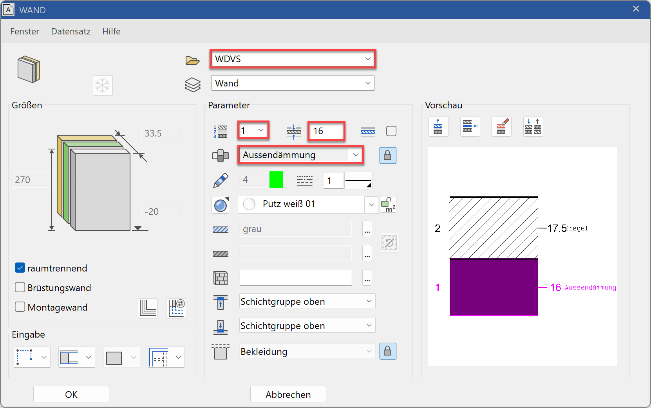Image resolution: width=651 pixels, height=408 pixels.
Task: Click the Abbrechen button
Action: [x=288, y=394]
